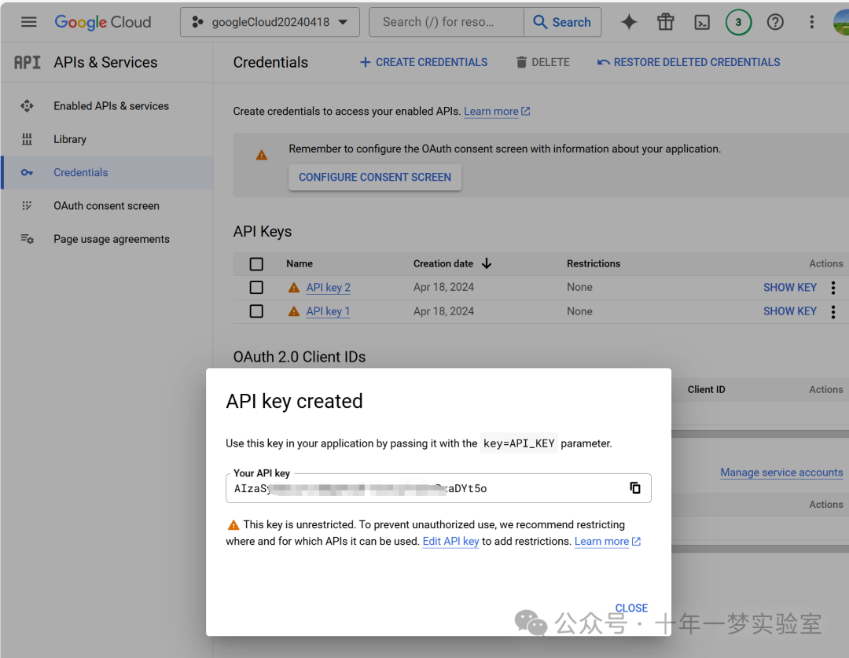Open OAuth consent screen sidebar item
Viewport: 849px width, 658px height.
(x=106, y=206)
